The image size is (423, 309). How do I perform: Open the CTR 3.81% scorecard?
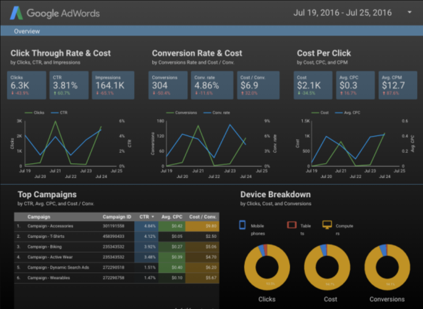tap(69, 85)
